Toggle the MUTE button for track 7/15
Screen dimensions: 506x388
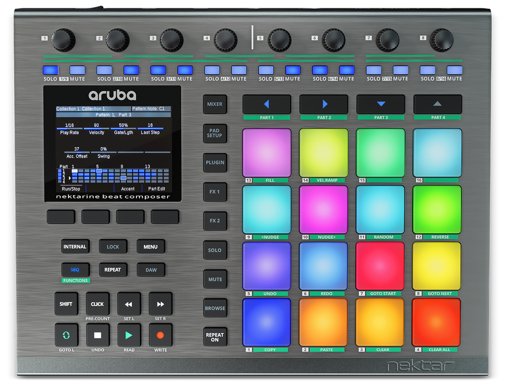(400, 70)
